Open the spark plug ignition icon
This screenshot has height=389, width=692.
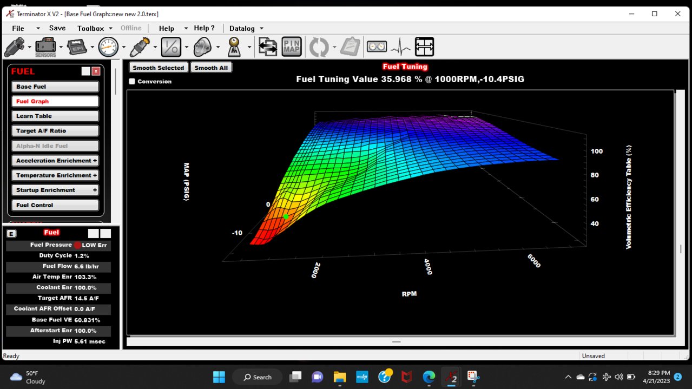[x=140, y=47]
